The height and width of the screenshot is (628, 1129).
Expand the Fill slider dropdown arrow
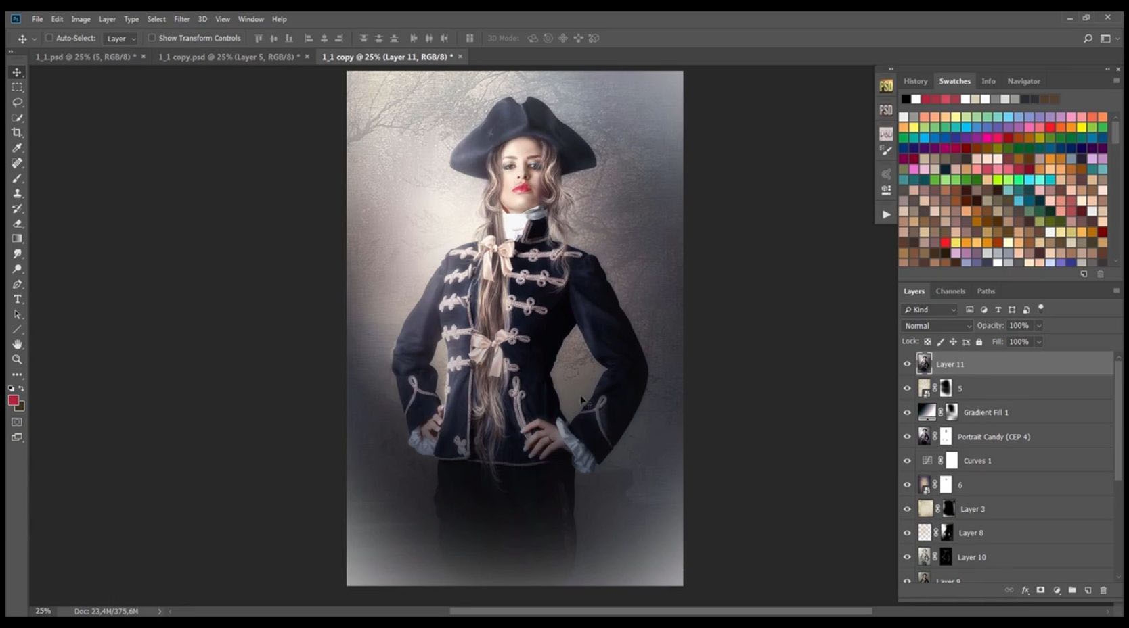click(x=1039, y=342)
